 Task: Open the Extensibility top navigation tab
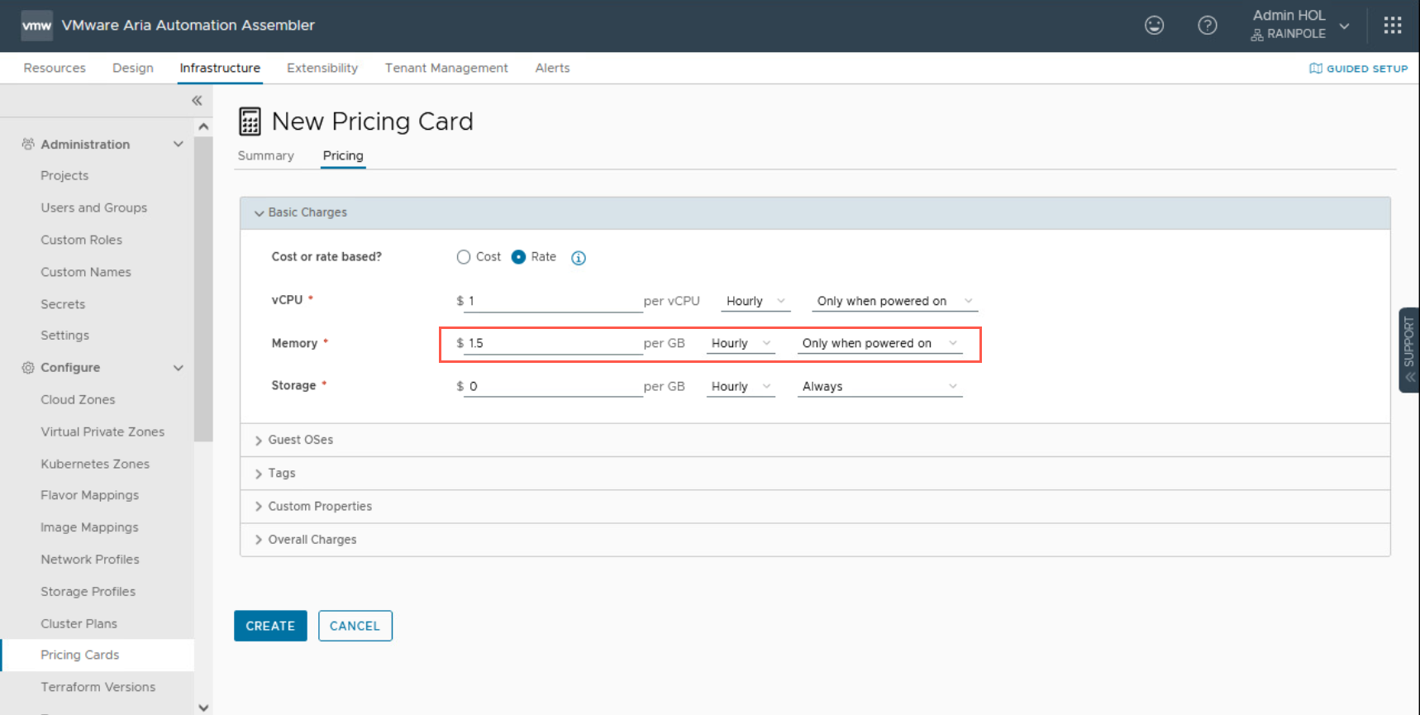(x=322, y=68)
